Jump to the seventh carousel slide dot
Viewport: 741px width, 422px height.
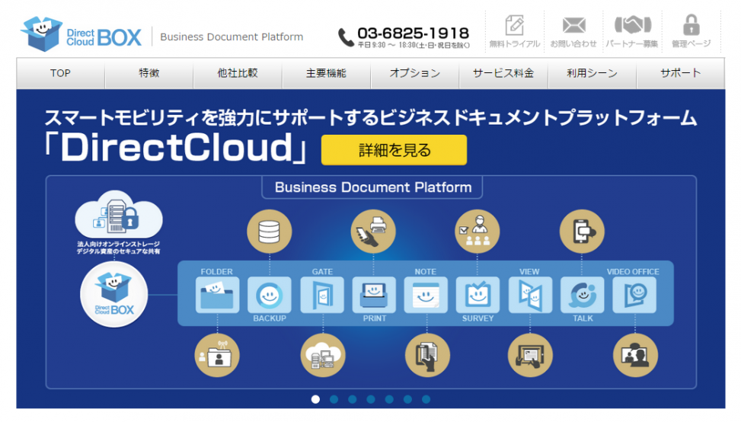pyautogui.click(x=426, y=399)
